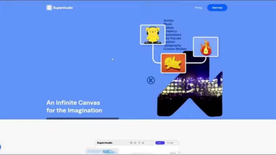276x155 pixels.
Task: Select the Text tool in preview toolbar
Action: [139, 143]
